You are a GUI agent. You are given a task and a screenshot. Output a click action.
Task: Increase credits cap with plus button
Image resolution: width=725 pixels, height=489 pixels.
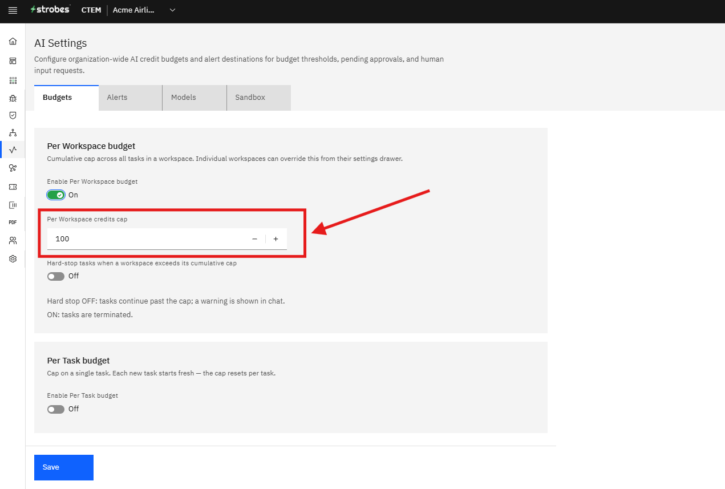point(276,239)
